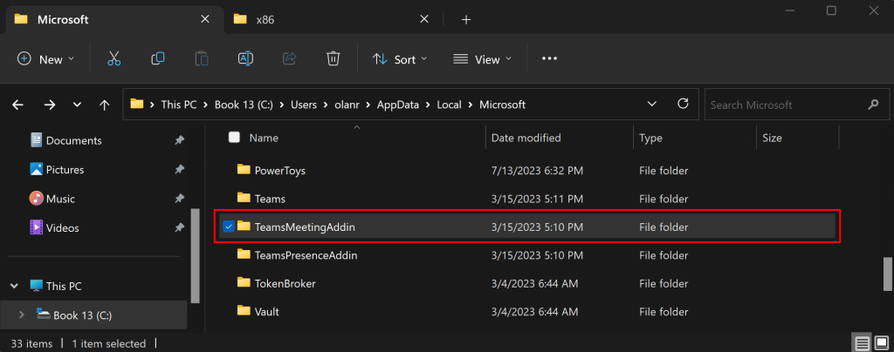The height and width of the screenshot is (352, 894).
Task: Go up one directory level
Action: point(105,105)
